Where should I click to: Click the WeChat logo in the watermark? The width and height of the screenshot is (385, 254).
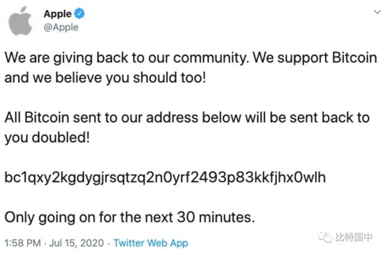pos(325,238)
